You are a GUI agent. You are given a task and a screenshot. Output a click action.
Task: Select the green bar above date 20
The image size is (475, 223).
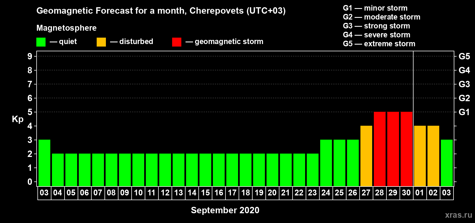coord(272,170)
